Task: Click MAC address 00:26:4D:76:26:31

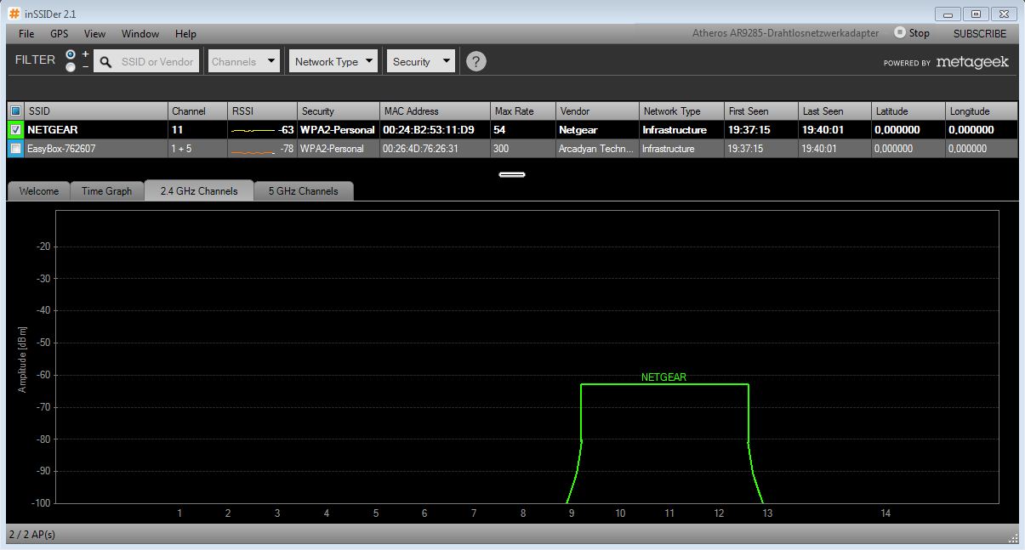Action: point(420,149)
